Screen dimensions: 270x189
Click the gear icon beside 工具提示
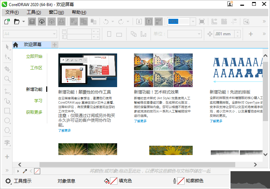coord(8,181)
